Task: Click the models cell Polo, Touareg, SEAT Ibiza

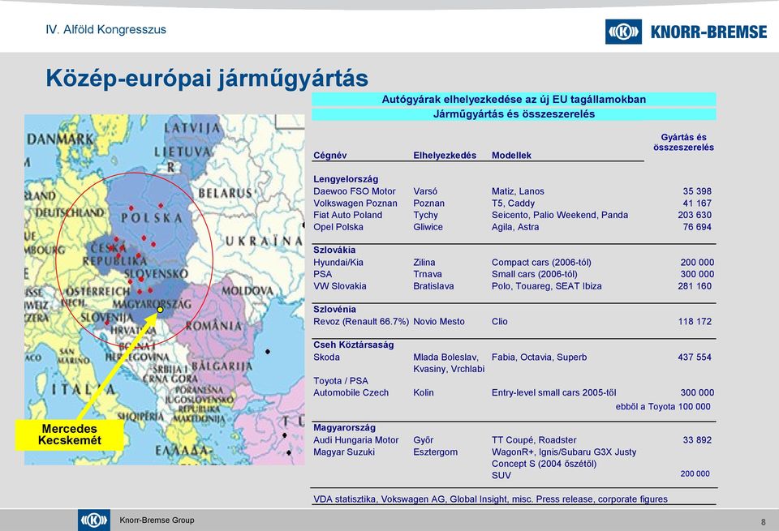Action: pyautogui.click(x=546, y=286)
